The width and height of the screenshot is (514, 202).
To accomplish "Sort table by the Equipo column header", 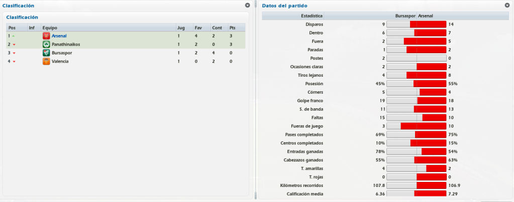I will 108,28.
